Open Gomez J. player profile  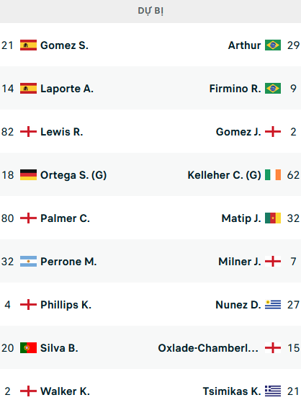click(238, 132)
